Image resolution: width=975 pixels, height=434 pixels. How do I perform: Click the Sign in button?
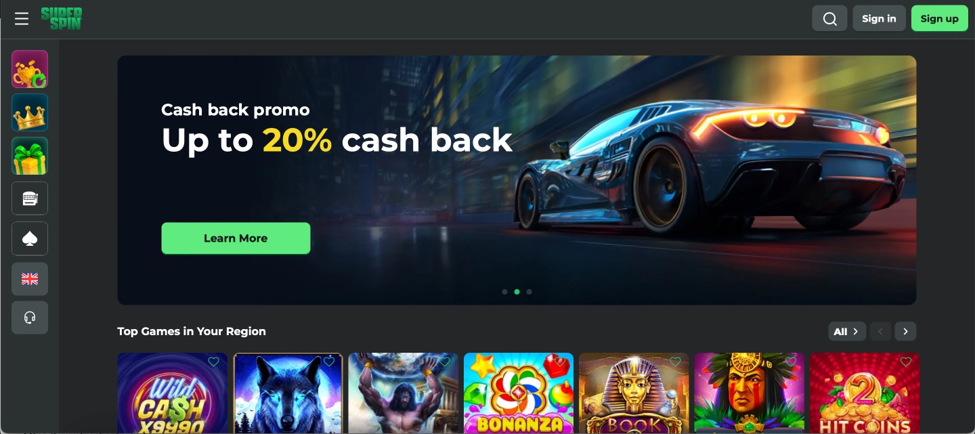coord(879,19)
